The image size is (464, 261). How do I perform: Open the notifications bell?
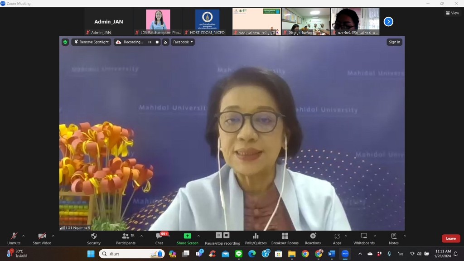click(456, 254)
